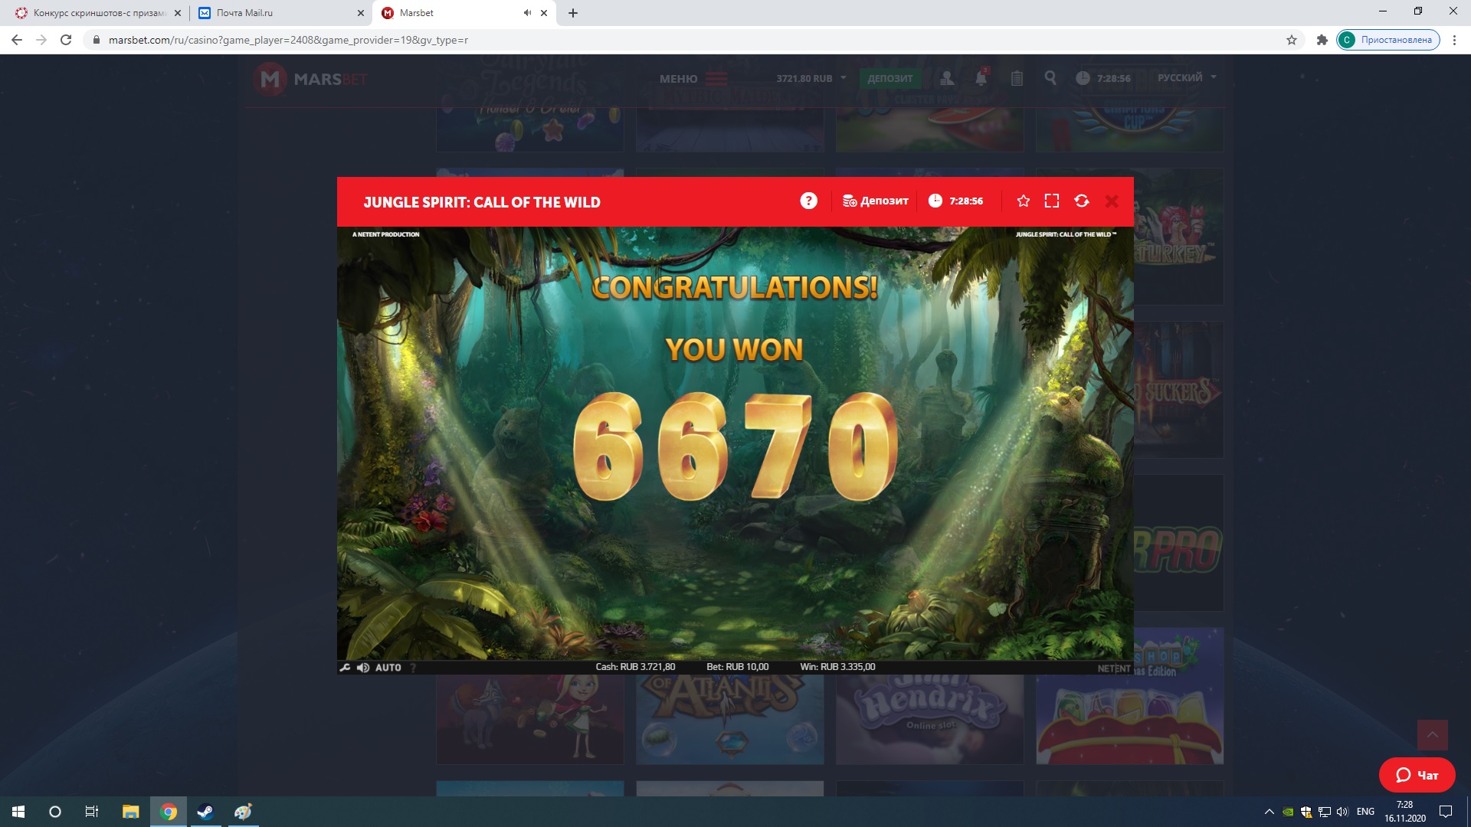Open the Русский language dropdown
1471x827 pixels.
[1186, 77]
